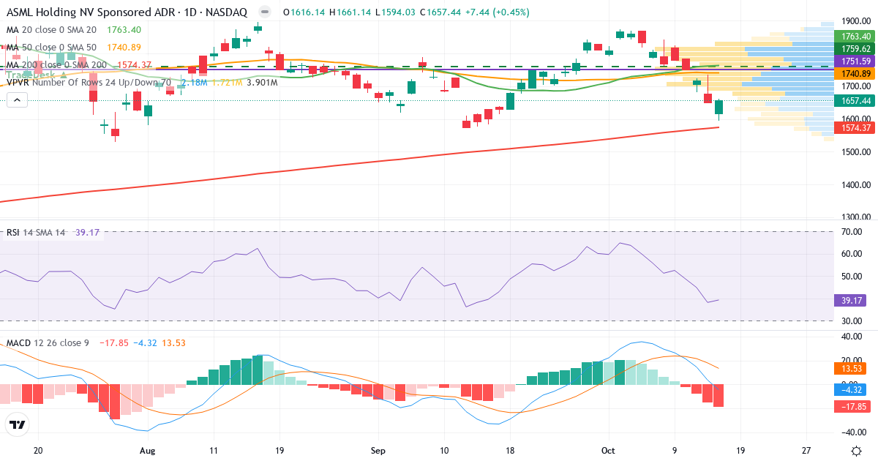Click the high price H1661.14 value

pos(350,12)
